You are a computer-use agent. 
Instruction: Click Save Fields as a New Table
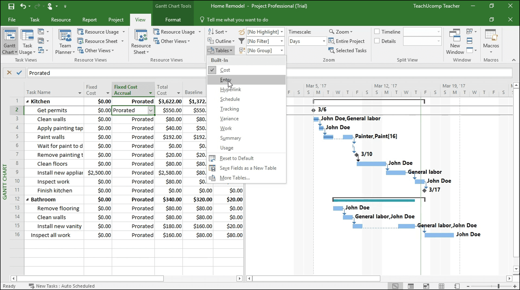[x=248, y=168]
